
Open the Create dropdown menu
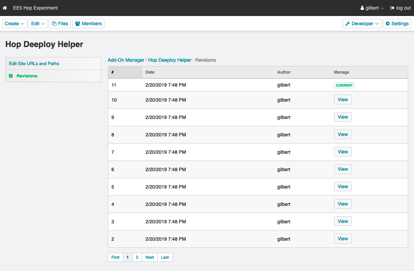(x=14, y=24)
